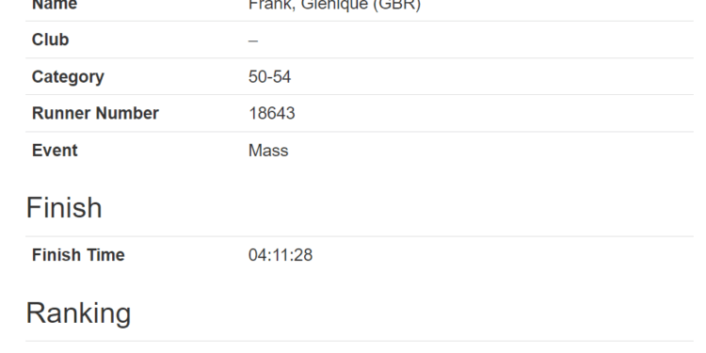706x353 pixels.
Task: Click the Event row label
Action: pyautogui.click(x=55, y=151)
